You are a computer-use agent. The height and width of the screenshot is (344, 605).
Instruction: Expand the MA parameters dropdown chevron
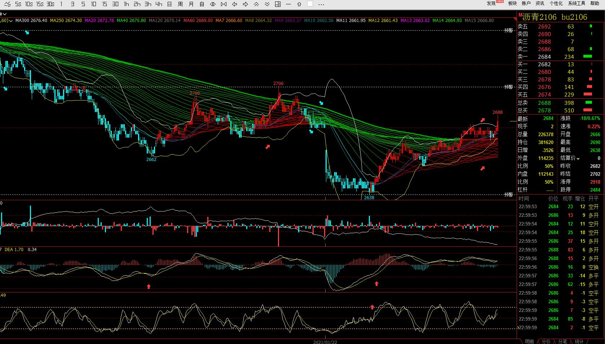pos(11,21)
